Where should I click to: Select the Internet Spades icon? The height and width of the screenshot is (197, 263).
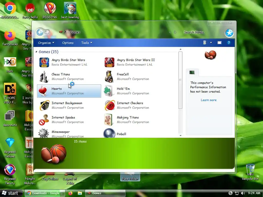(x=44, y=120)
